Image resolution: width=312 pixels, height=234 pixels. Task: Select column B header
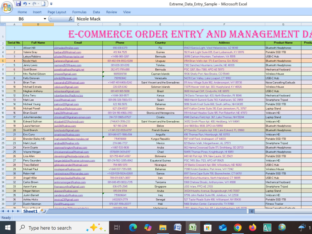coord(38,24)
